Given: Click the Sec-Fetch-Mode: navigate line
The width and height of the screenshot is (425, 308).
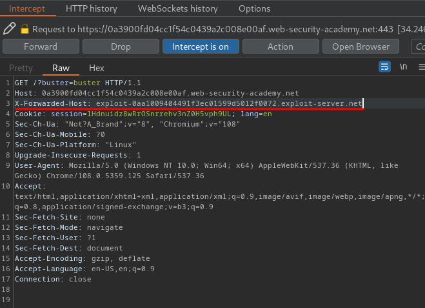Looking at the screenshot, I should coord(69,227).
